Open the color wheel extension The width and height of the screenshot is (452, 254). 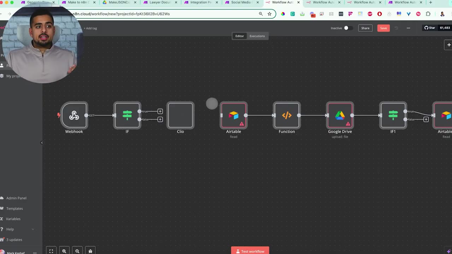point(283,14)
